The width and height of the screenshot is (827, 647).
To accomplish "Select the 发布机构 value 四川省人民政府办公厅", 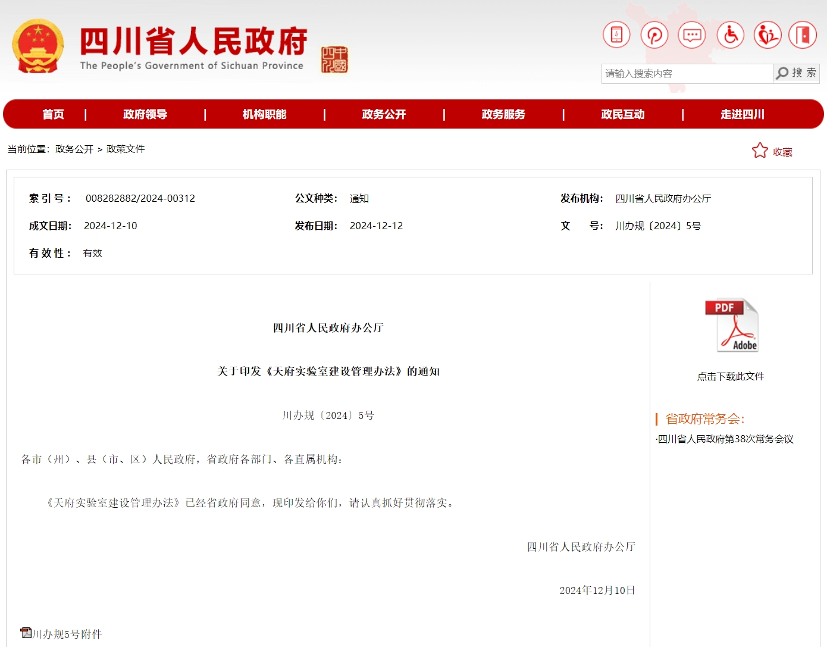I will tap(663, 198).
